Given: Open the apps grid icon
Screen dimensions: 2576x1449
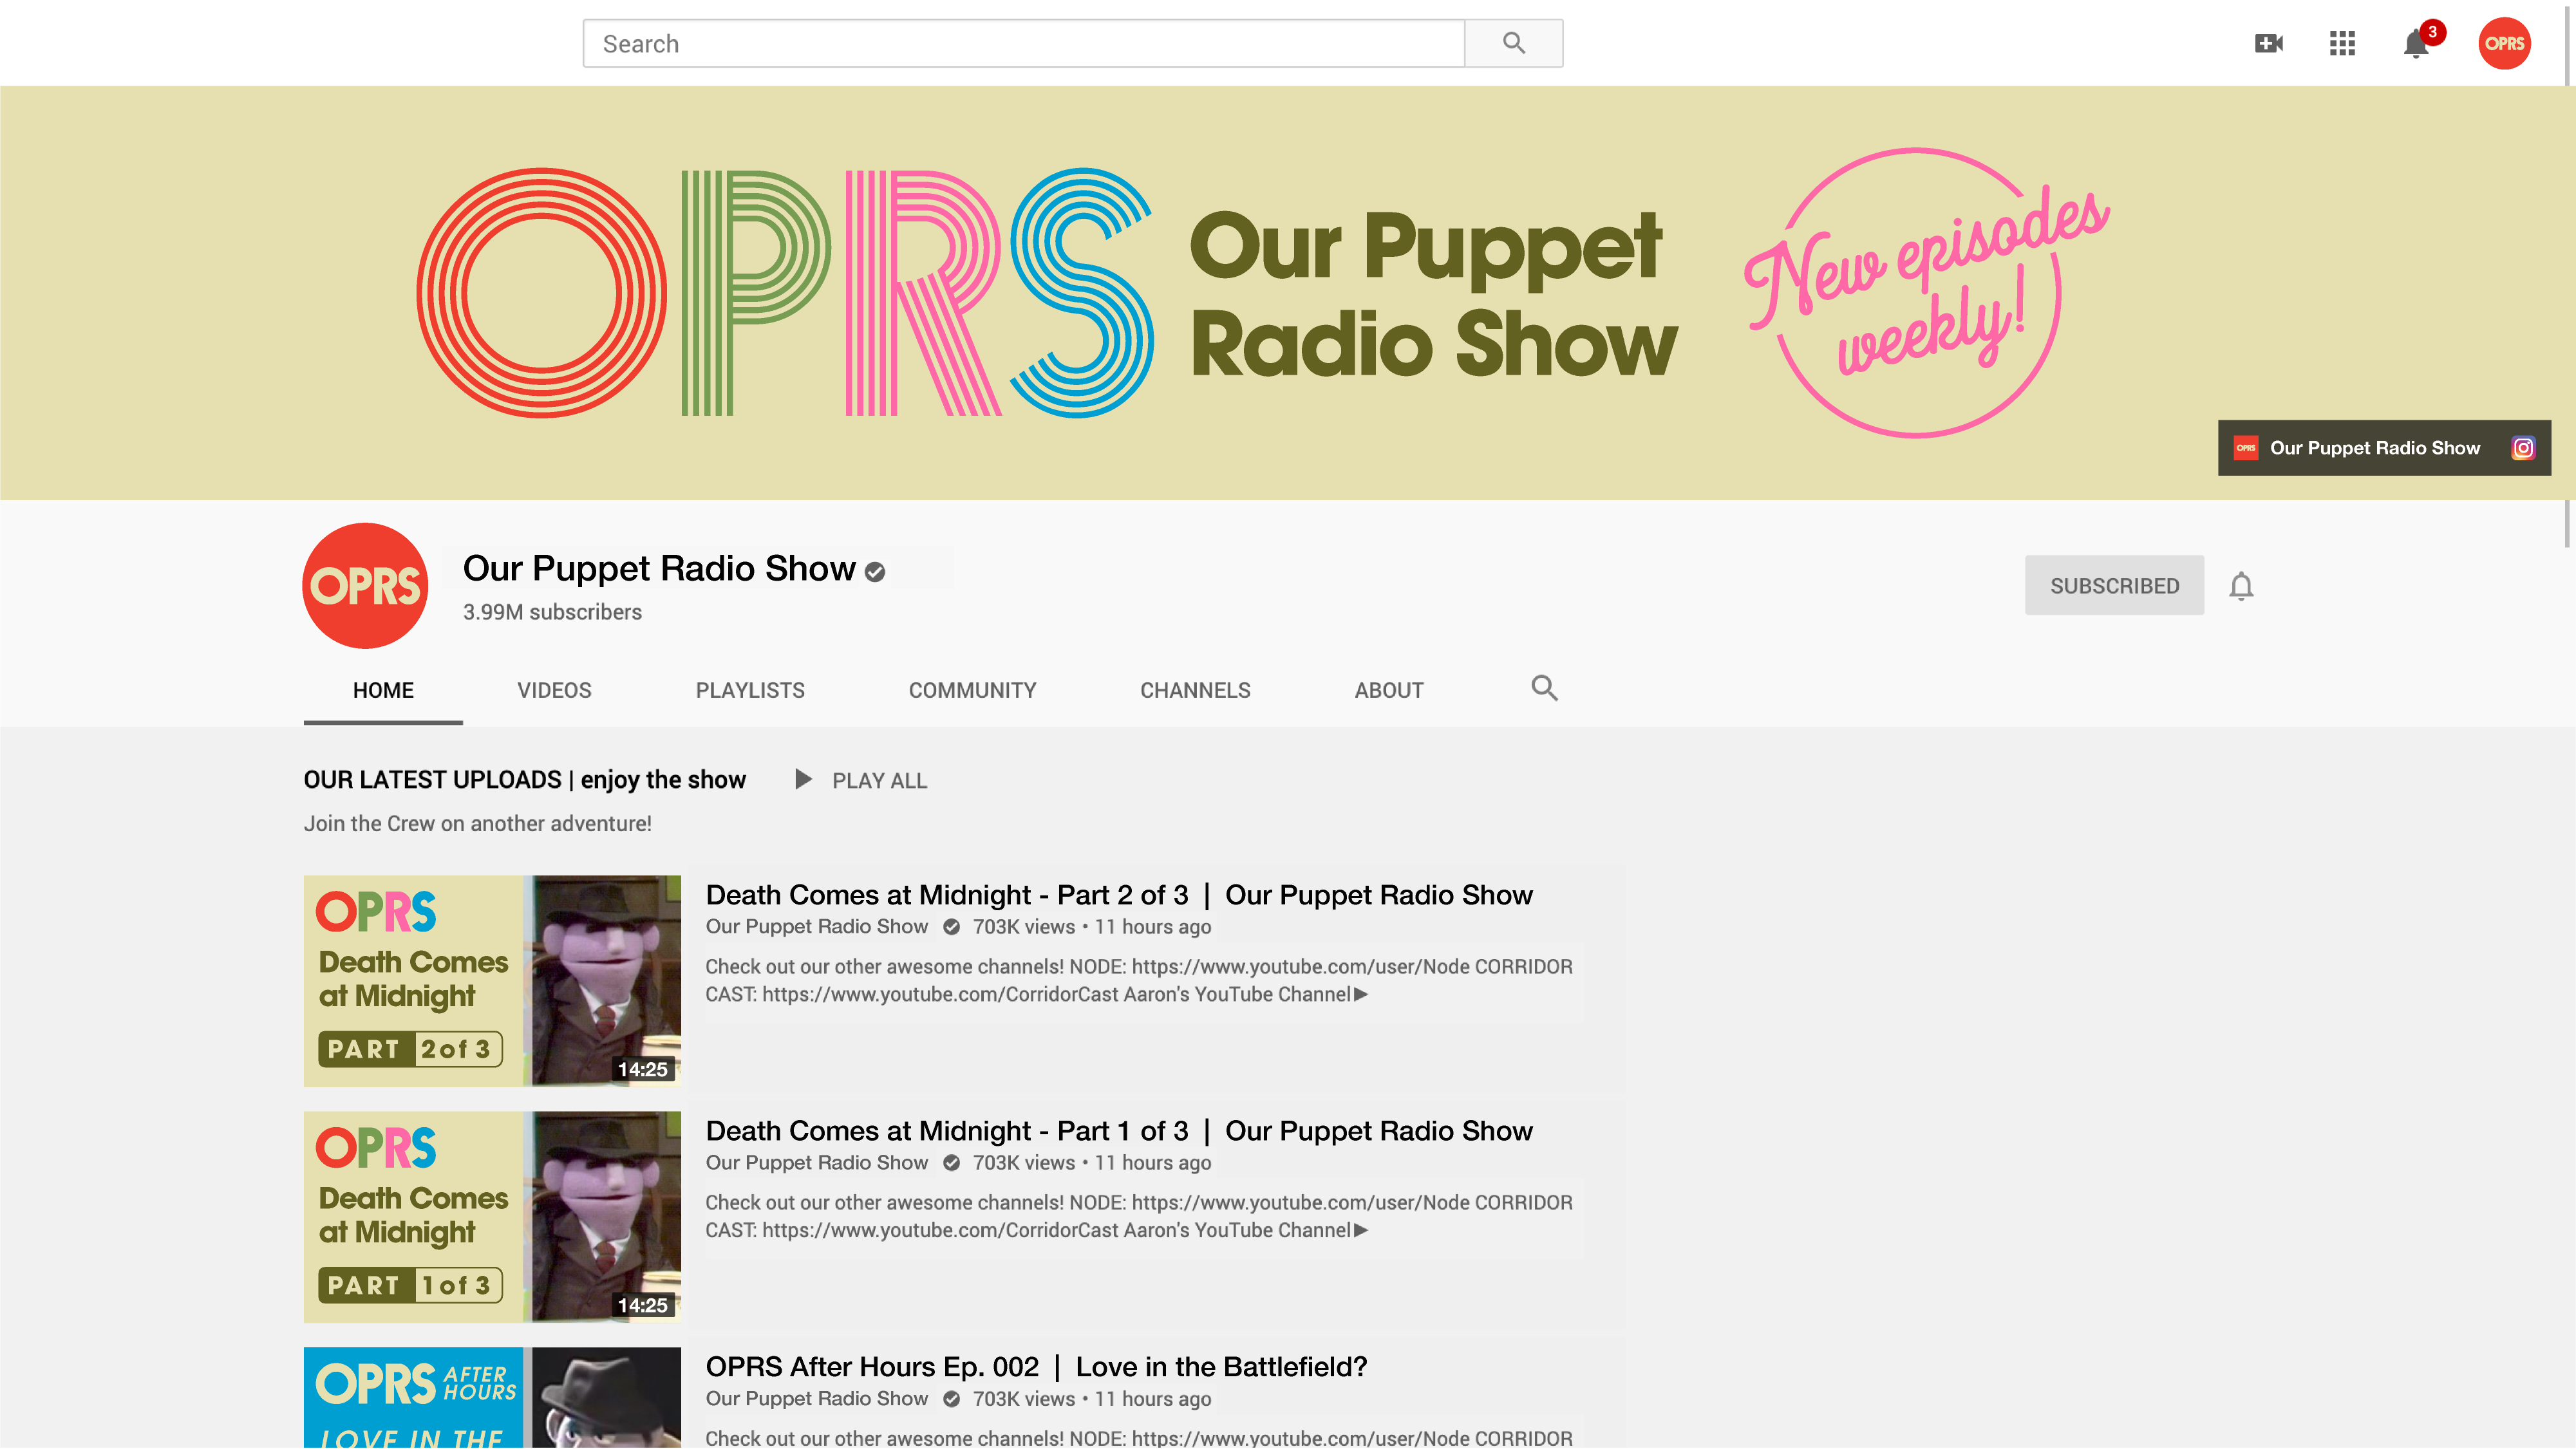Looking at the screenshot, I should tap(2342, 43).
